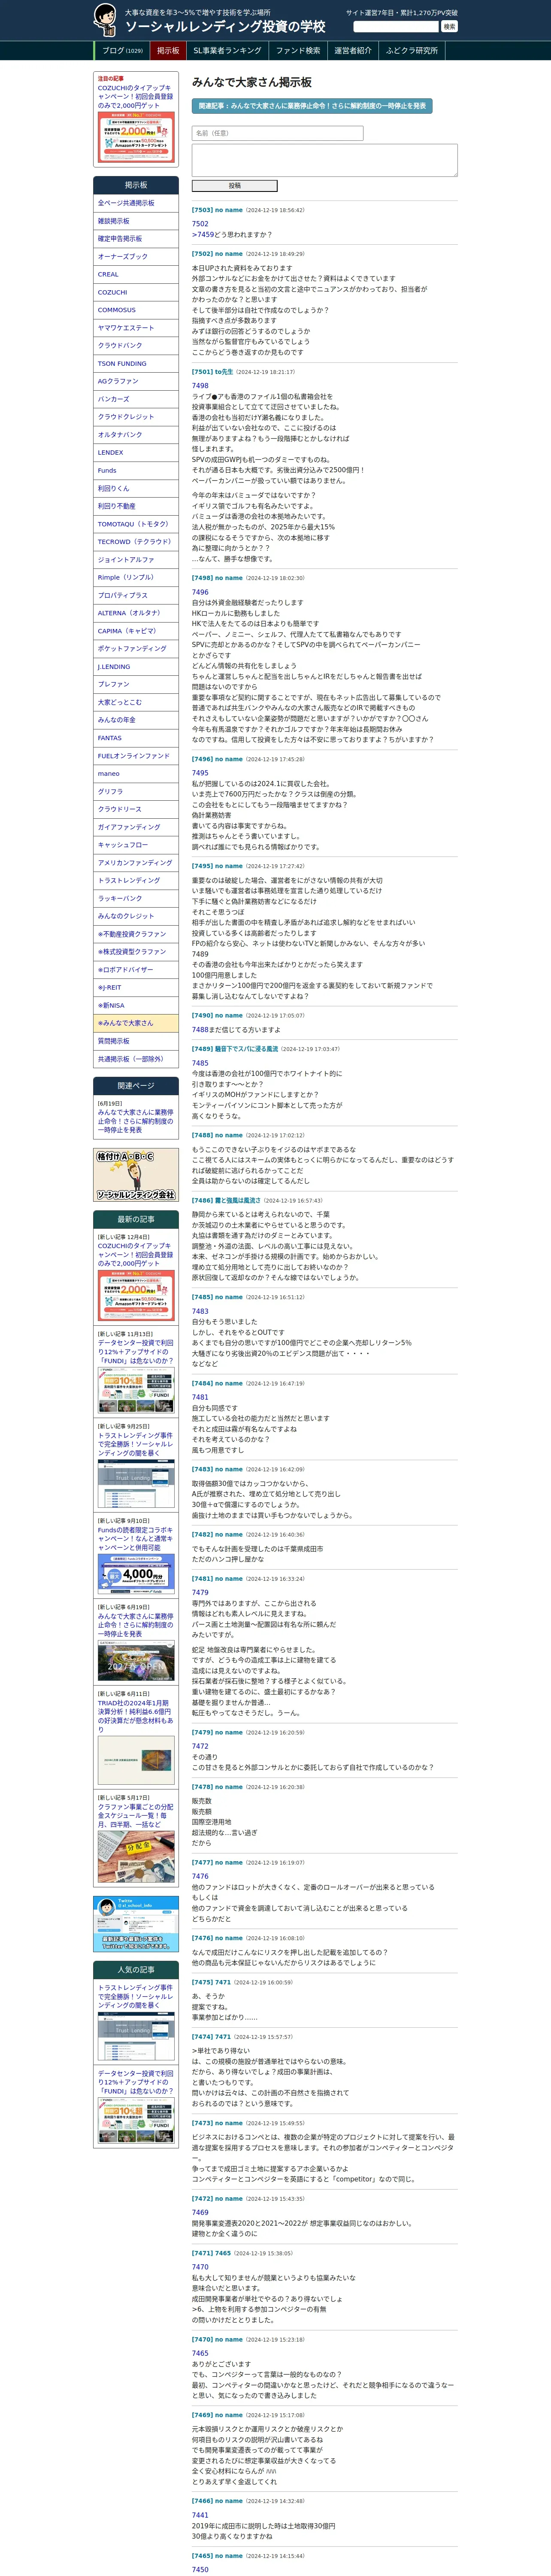Open 全ページ共通掲示板 in sidebar

[136, 203]
